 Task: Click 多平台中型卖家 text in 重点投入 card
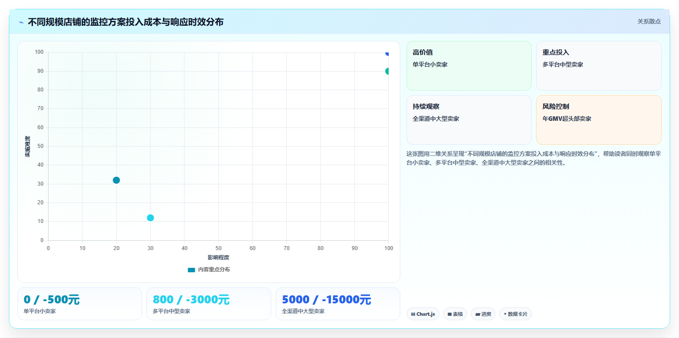(563, 64)
